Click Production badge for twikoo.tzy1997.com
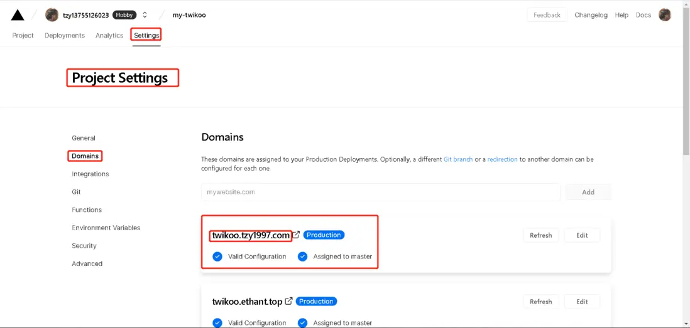 tap(324, 235)
